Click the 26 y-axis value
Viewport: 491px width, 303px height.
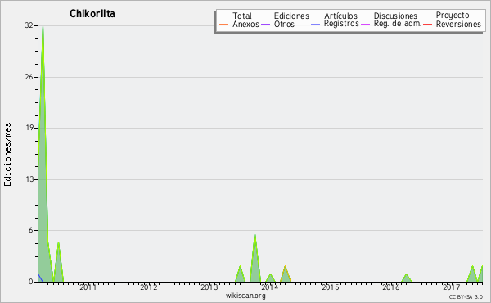[29, 77]
